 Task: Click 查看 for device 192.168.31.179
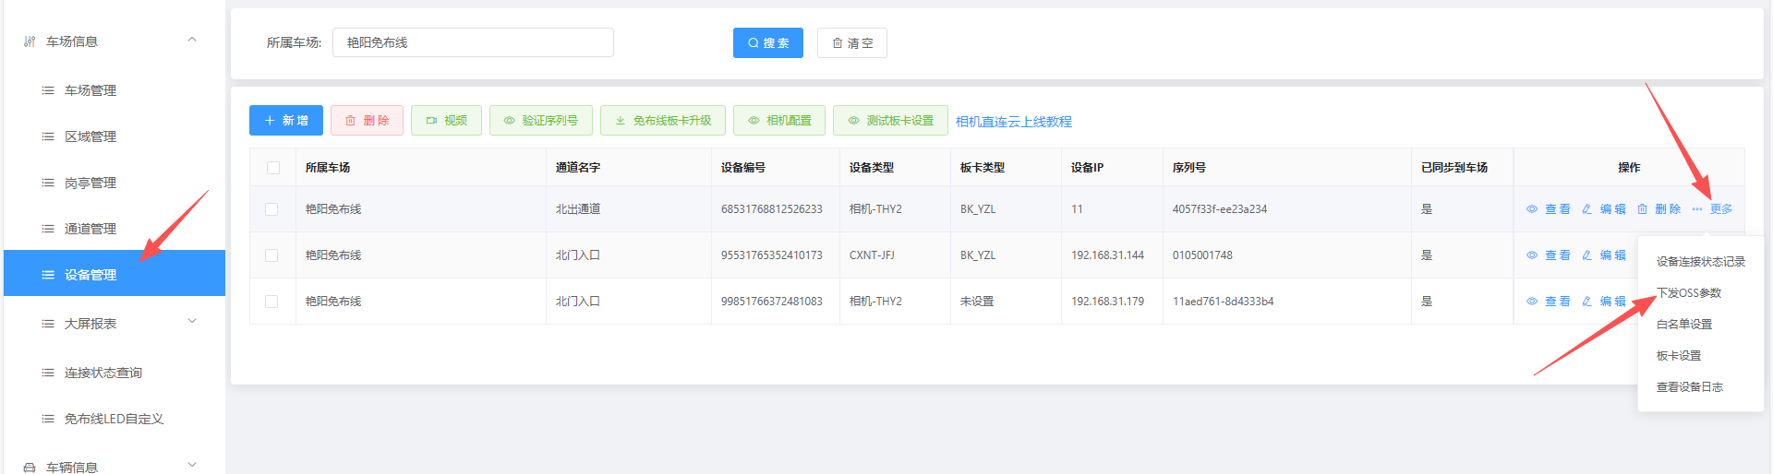click(1549, 302)
